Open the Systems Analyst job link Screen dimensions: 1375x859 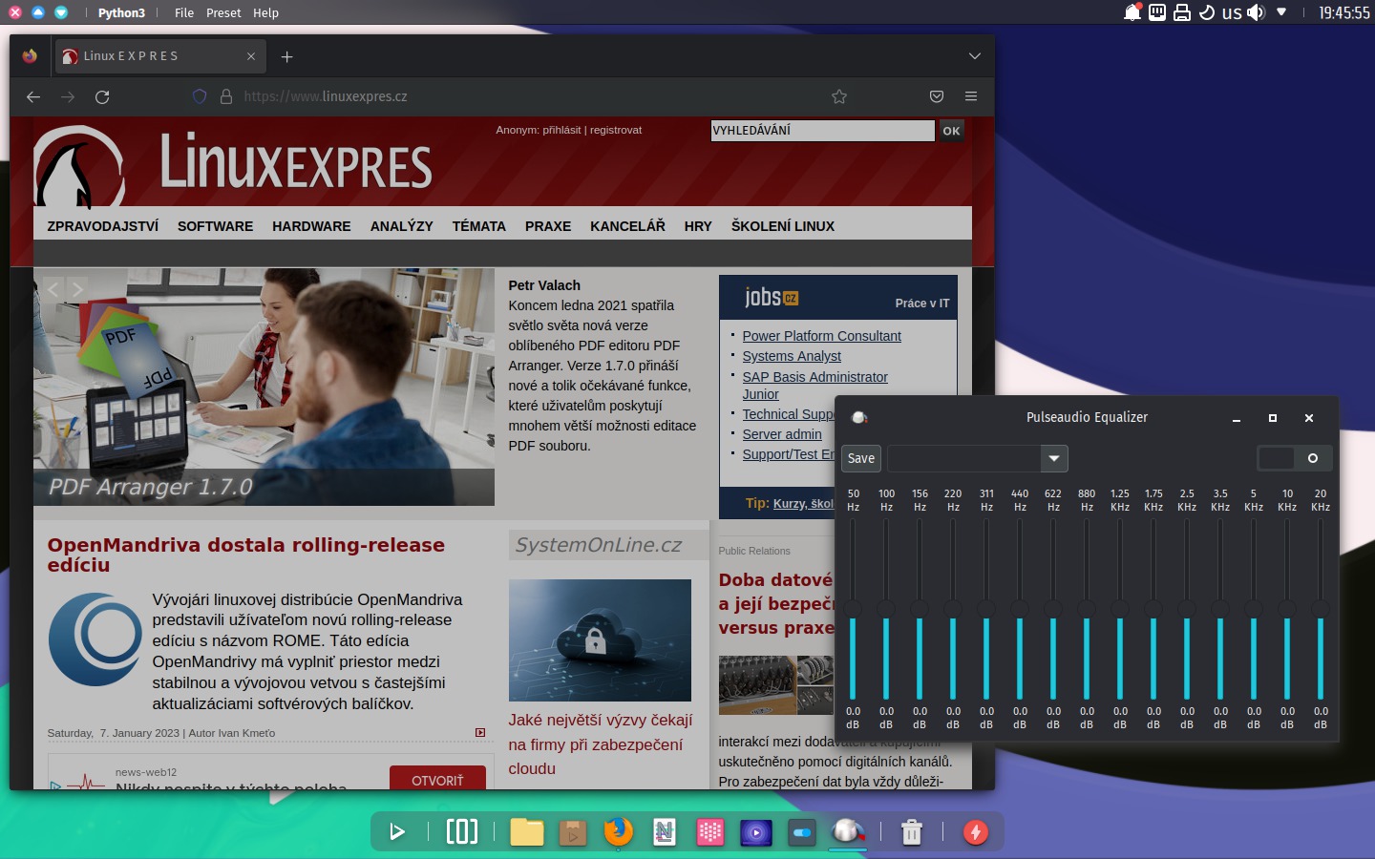792,356
